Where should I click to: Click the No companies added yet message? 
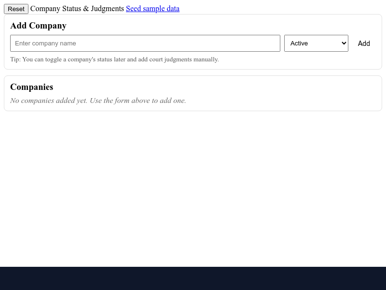click(98, 101)
